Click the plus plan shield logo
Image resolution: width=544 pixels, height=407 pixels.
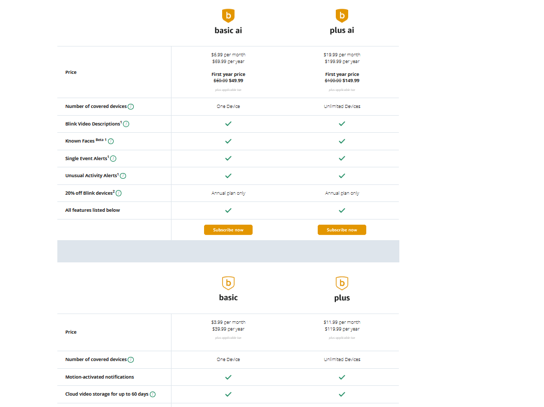[341, 283]
